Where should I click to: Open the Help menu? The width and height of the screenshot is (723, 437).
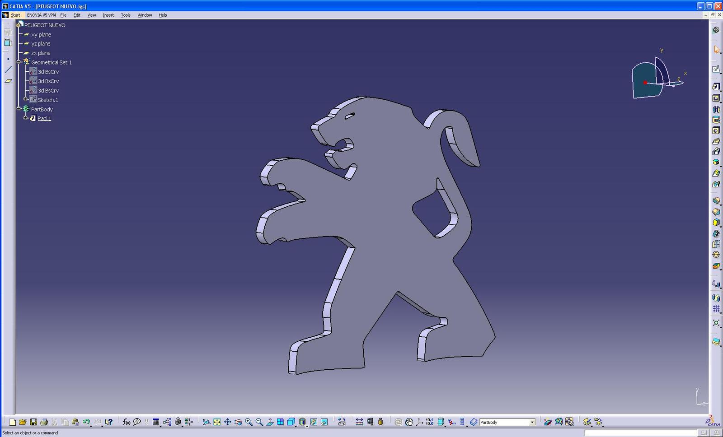[x=163, y=15]
